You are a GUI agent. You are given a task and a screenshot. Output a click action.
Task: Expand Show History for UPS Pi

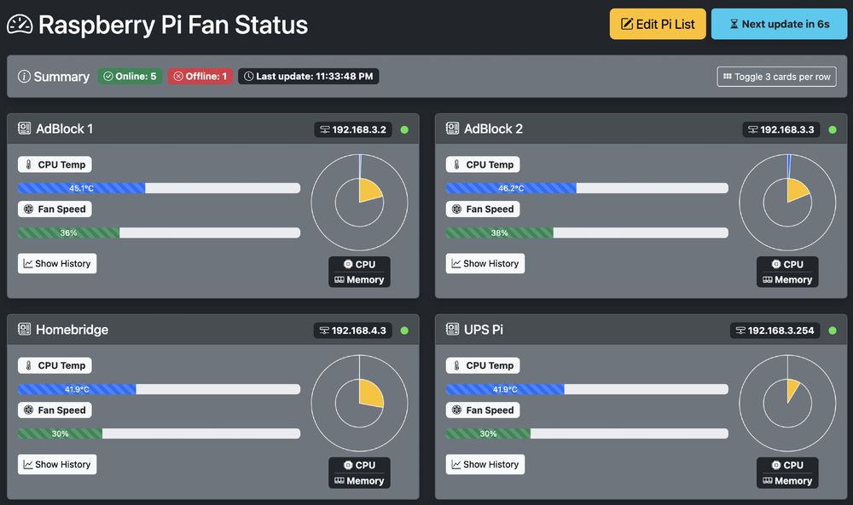pos(485,464)
